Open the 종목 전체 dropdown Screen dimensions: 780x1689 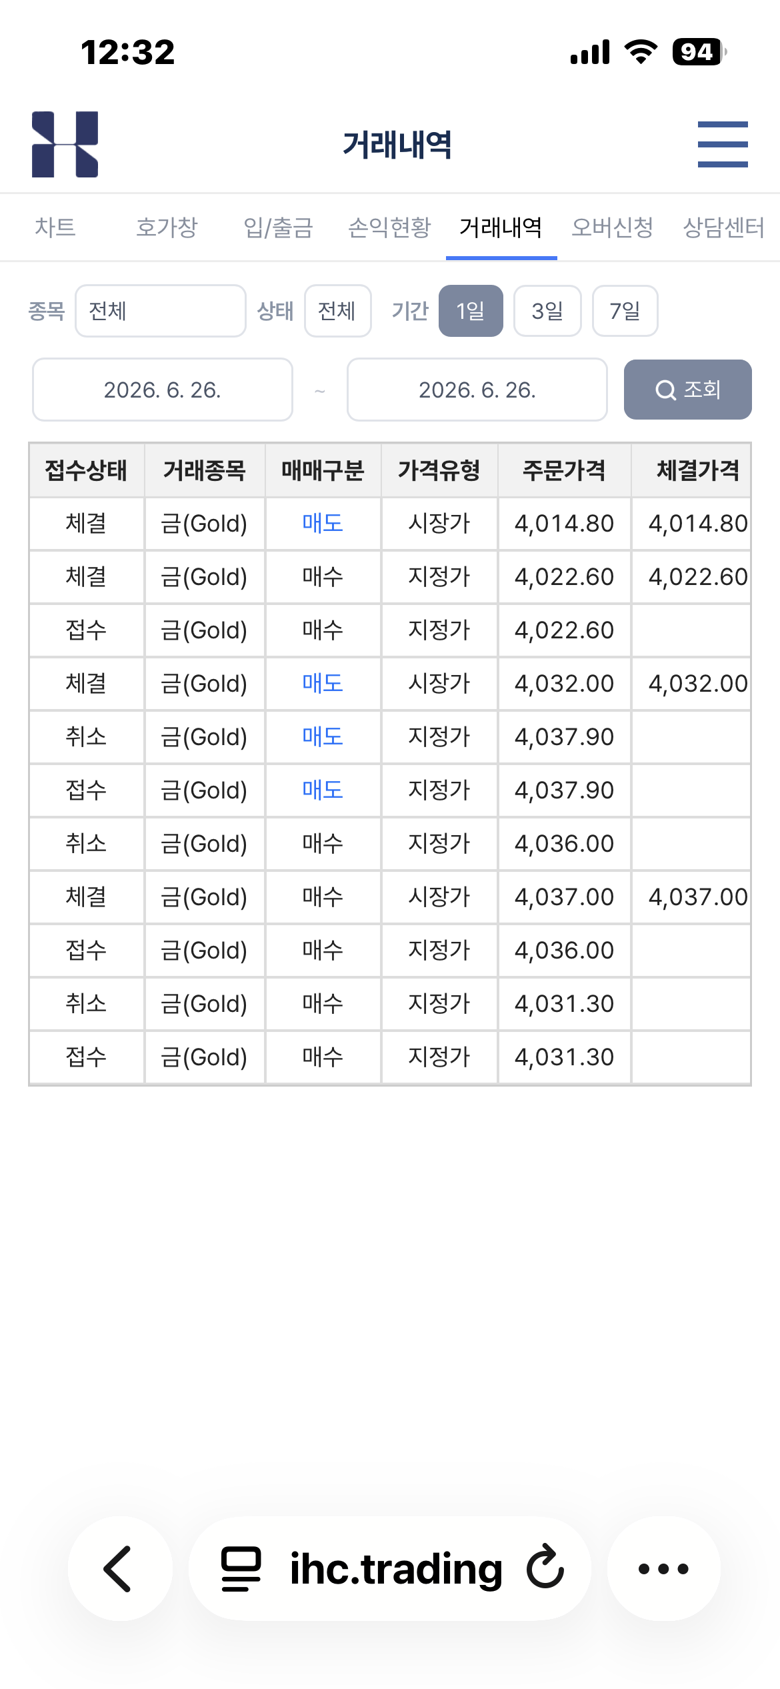[161, 311]
